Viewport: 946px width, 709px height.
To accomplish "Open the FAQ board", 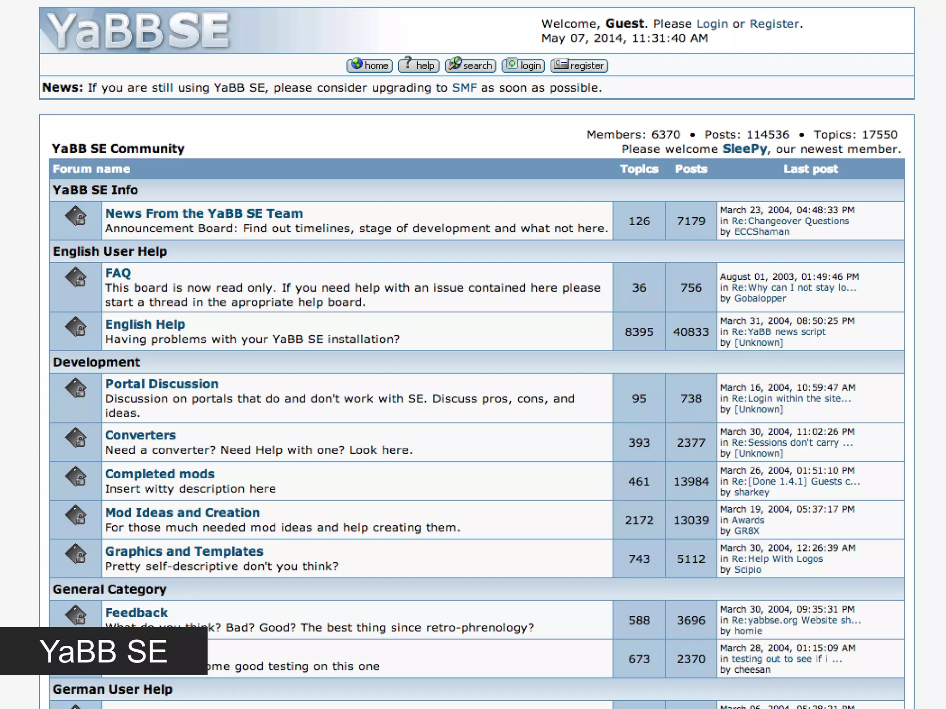I will 118,273.
